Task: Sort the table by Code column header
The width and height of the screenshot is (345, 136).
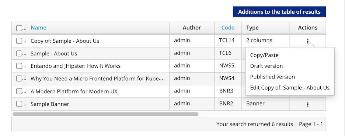Action: tap(228, 28)
